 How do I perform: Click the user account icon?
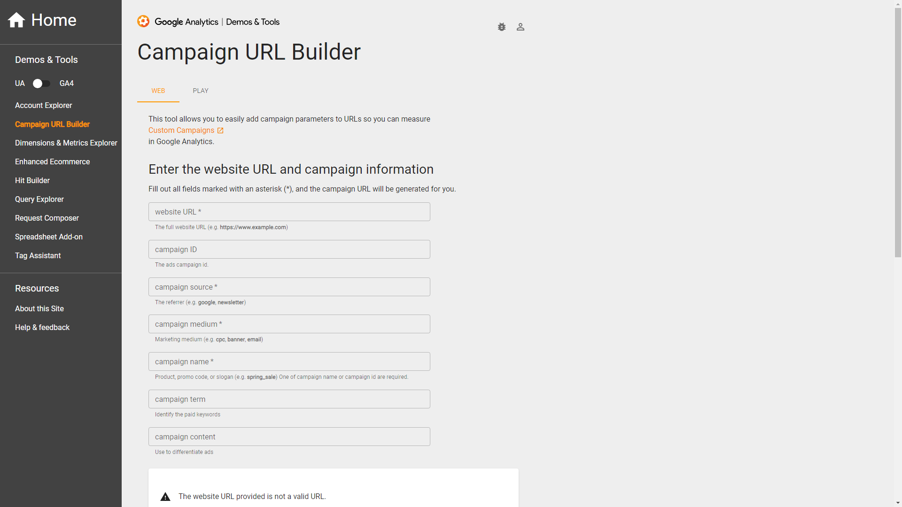(521, 27)
